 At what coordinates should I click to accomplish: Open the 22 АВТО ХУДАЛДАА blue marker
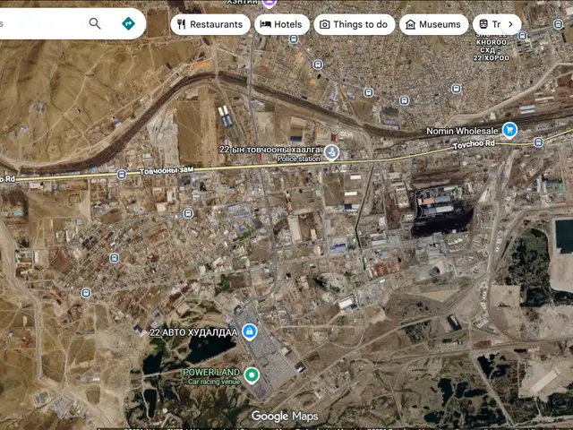click(250, 332)
